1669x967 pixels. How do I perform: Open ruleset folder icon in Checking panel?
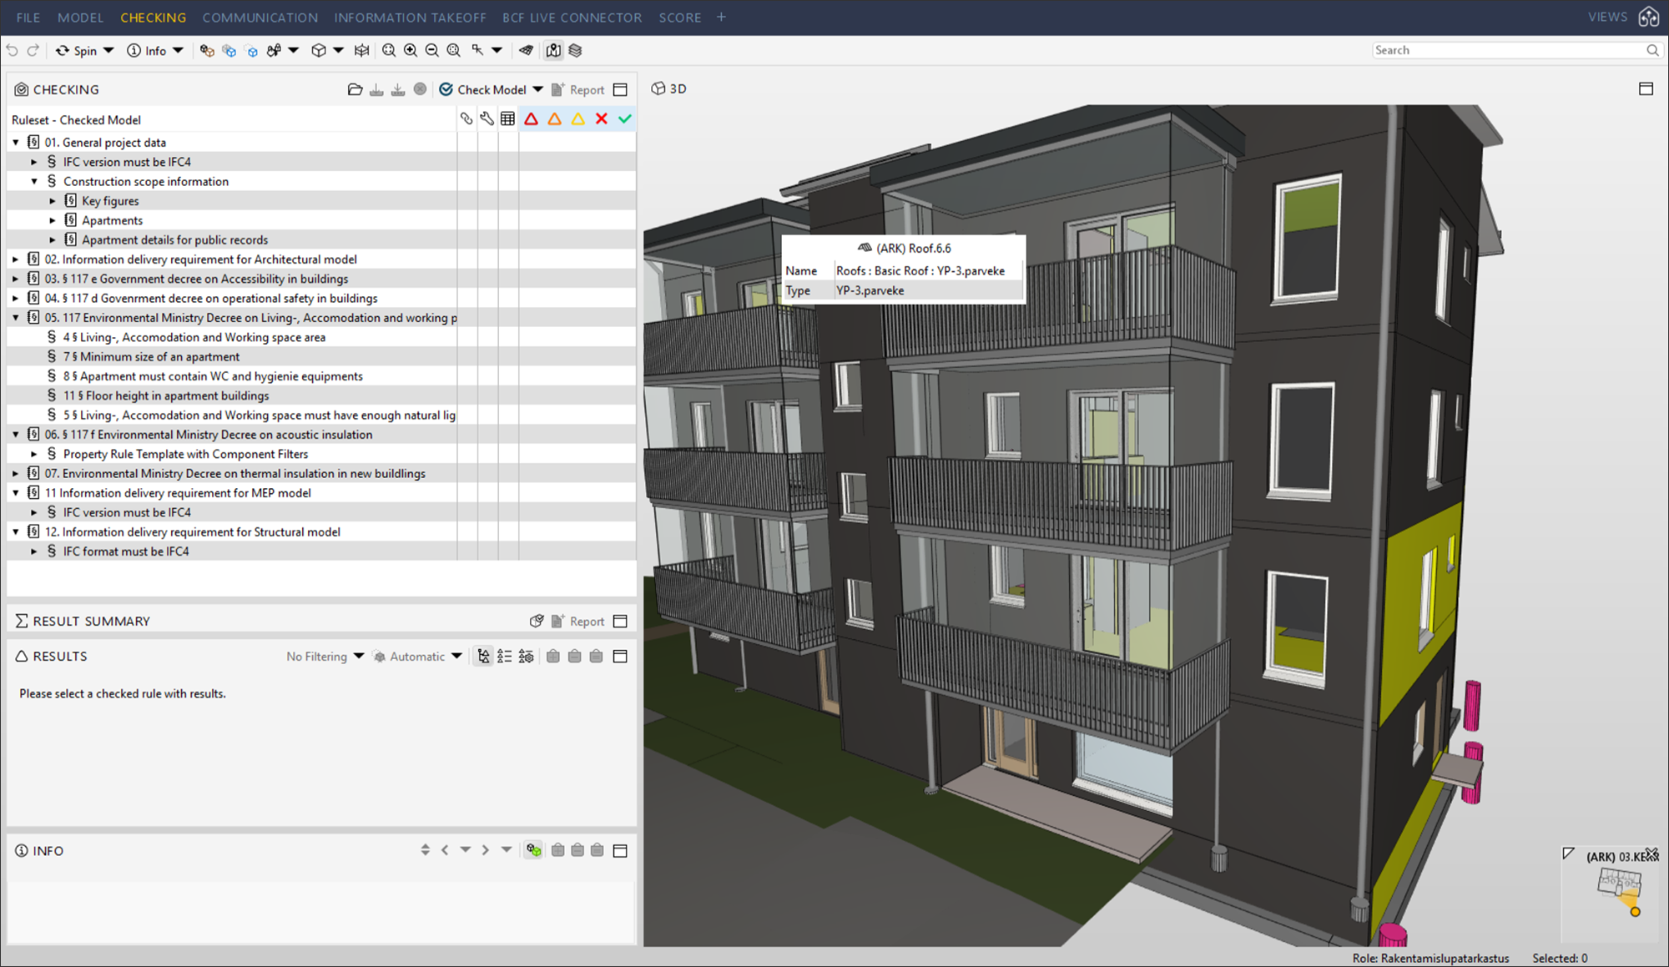coord(355,89)
